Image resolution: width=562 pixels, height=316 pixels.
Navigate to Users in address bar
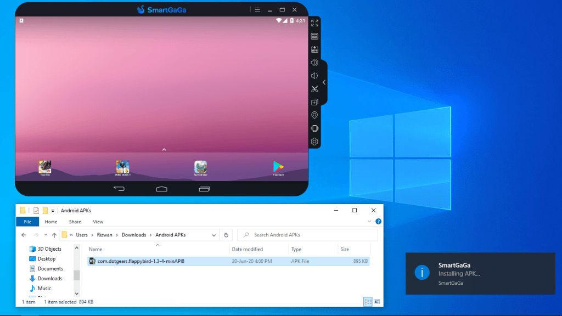[82, 235]
